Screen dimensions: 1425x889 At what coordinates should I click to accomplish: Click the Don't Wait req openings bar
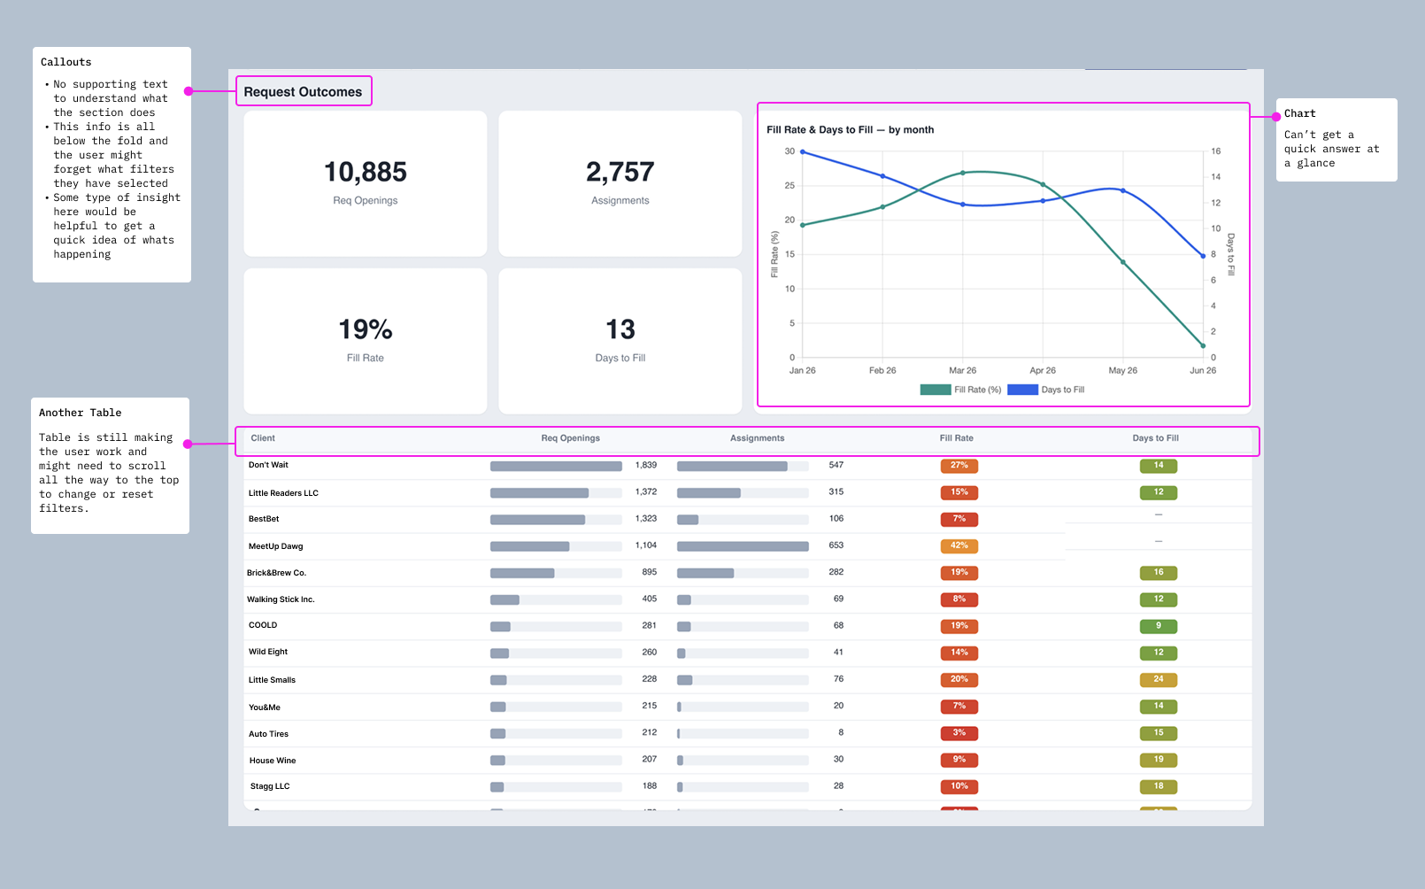click(x=556, y=466)
